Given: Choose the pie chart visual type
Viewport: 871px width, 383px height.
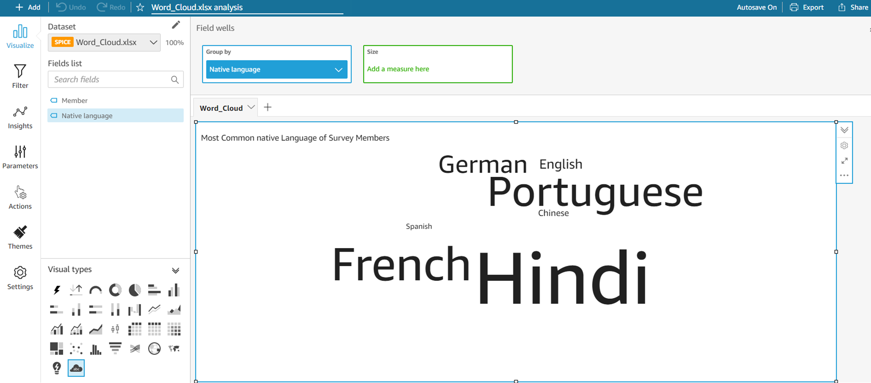Looking at the screenshot, I should [135, 290].
